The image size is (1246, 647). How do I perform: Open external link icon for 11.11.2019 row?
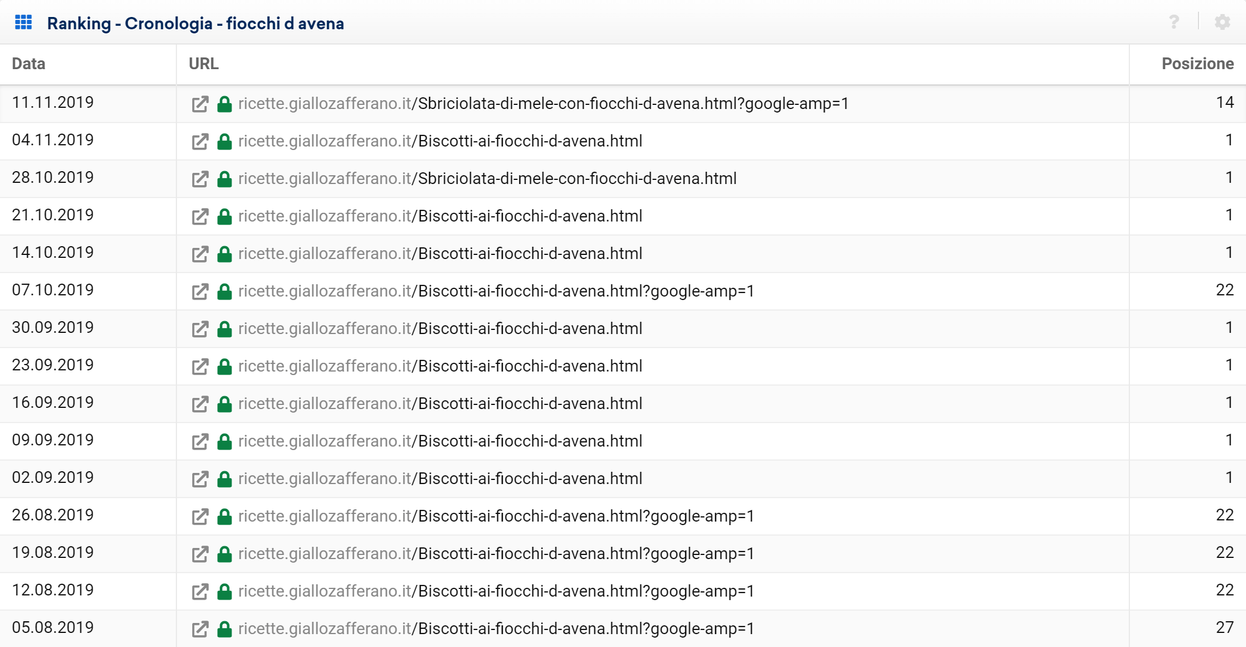point(200,104)
